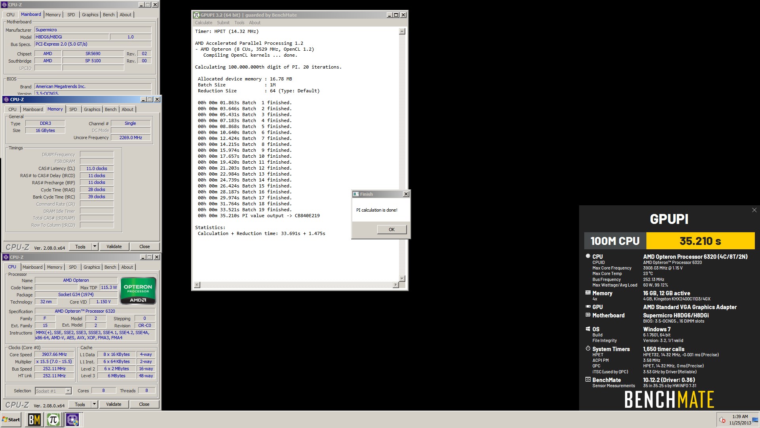
Task: Open Graphics tab in Memory CPU-Z window
Action: click(x=92, y=109)
